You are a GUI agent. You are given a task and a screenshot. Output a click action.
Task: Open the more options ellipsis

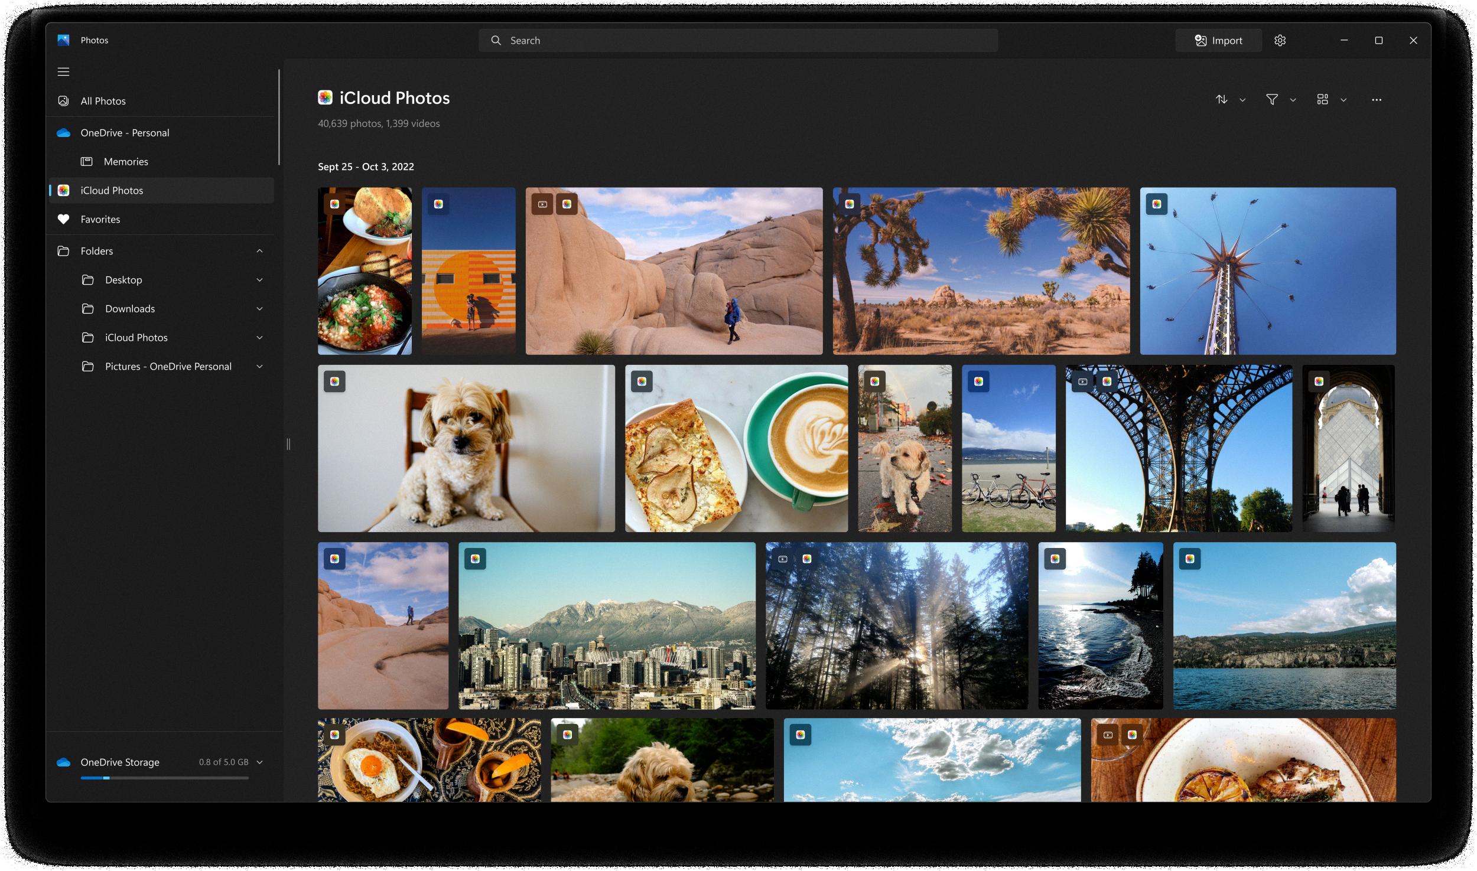click(x=1376, y=100)
